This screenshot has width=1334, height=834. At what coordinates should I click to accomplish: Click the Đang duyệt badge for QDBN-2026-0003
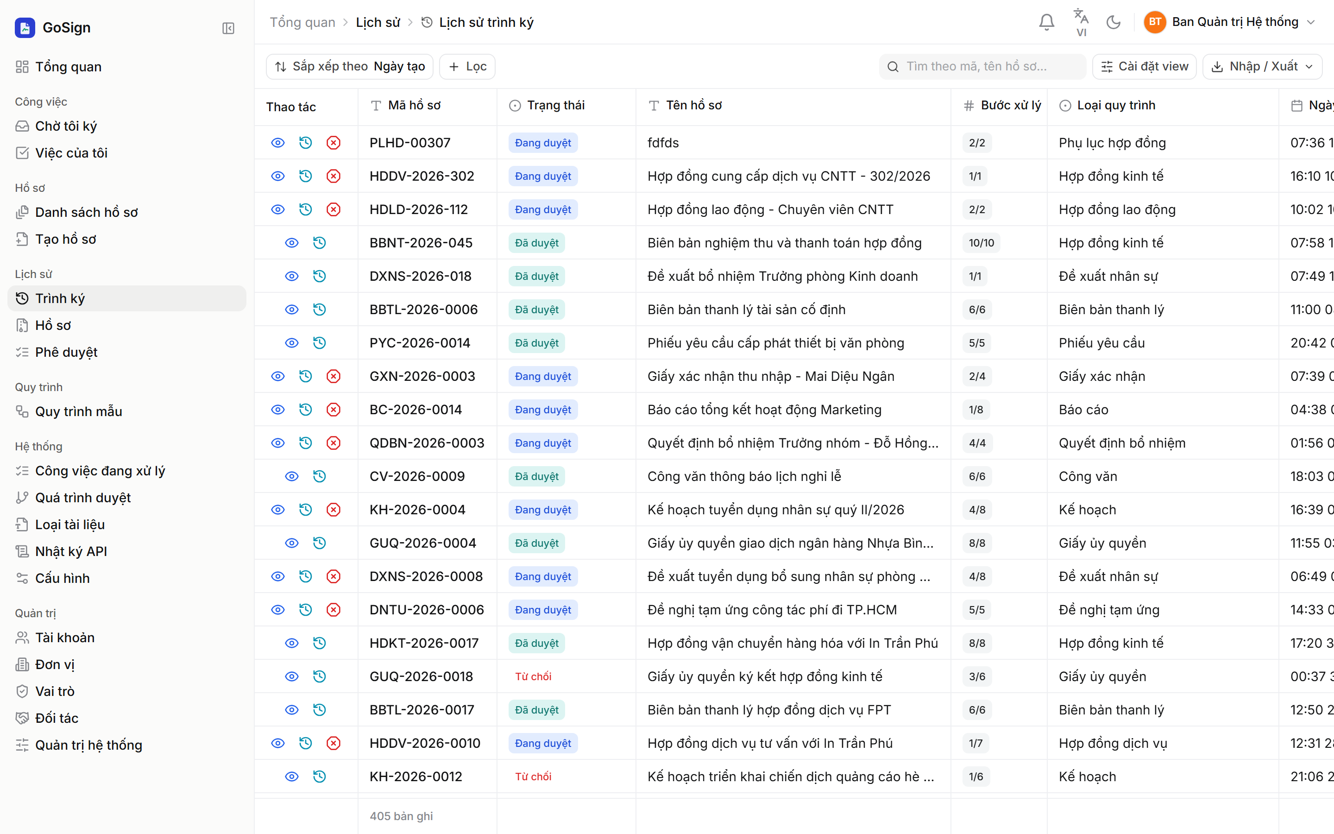pos(543,443)
